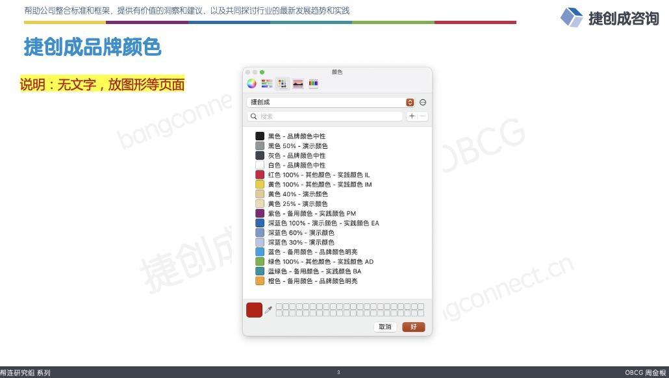Click the 捷创成咨询 cube logo
This screenshot has height=378, width=669.
pyautogui.click(x=572, y=18)
